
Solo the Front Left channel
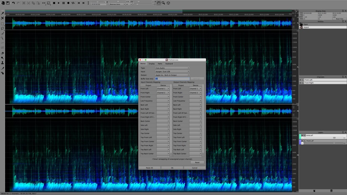tap(302, 80)
